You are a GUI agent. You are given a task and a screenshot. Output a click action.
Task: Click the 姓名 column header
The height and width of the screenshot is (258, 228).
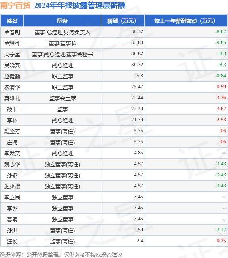(x=12, y=21)
